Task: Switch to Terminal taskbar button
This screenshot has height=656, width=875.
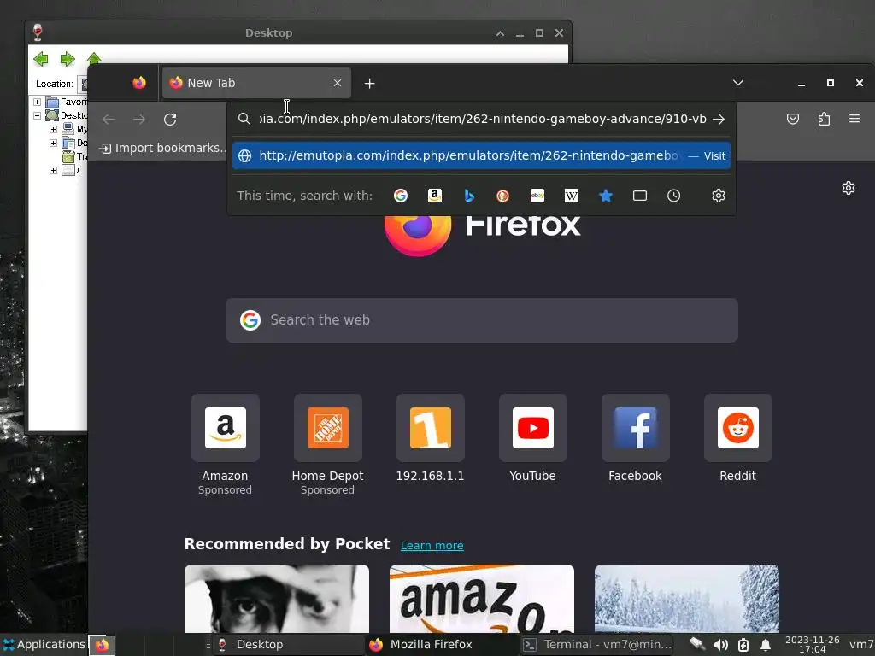Action: click(x=597, y=645)
